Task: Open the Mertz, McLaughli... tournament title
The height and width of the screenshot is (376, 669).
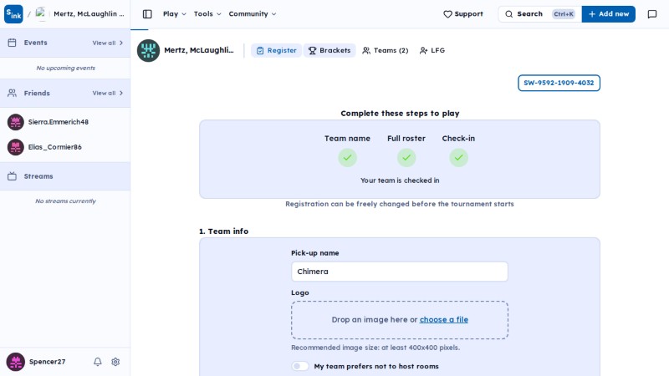Action: coord(199,50)
